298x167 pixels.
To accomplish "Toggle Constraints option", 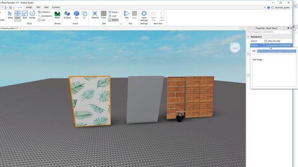I will click(x=45, y=16).
